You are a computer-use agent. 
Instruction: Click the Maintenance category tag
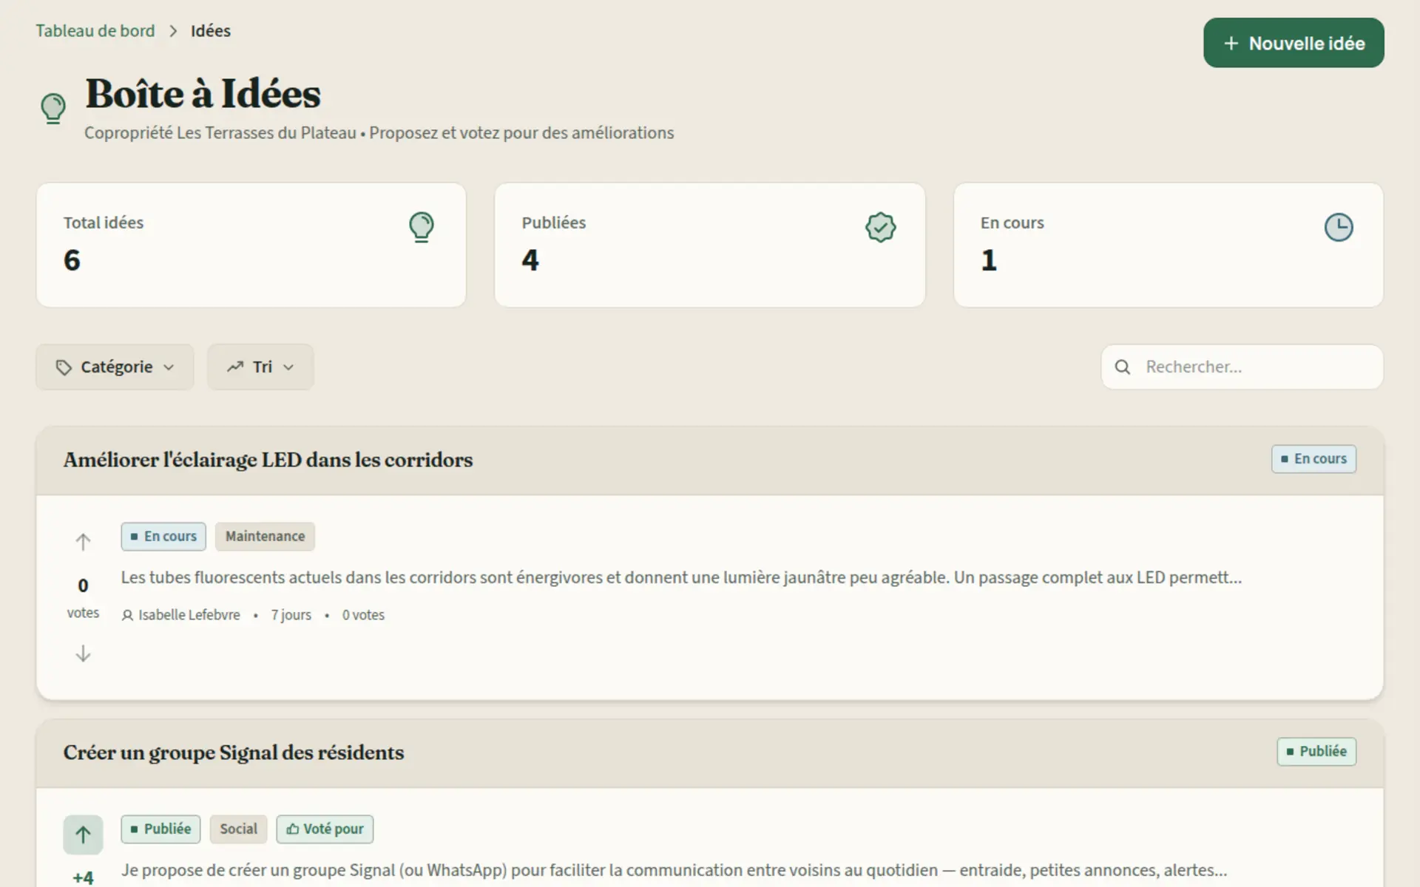(x=265, y=537)
